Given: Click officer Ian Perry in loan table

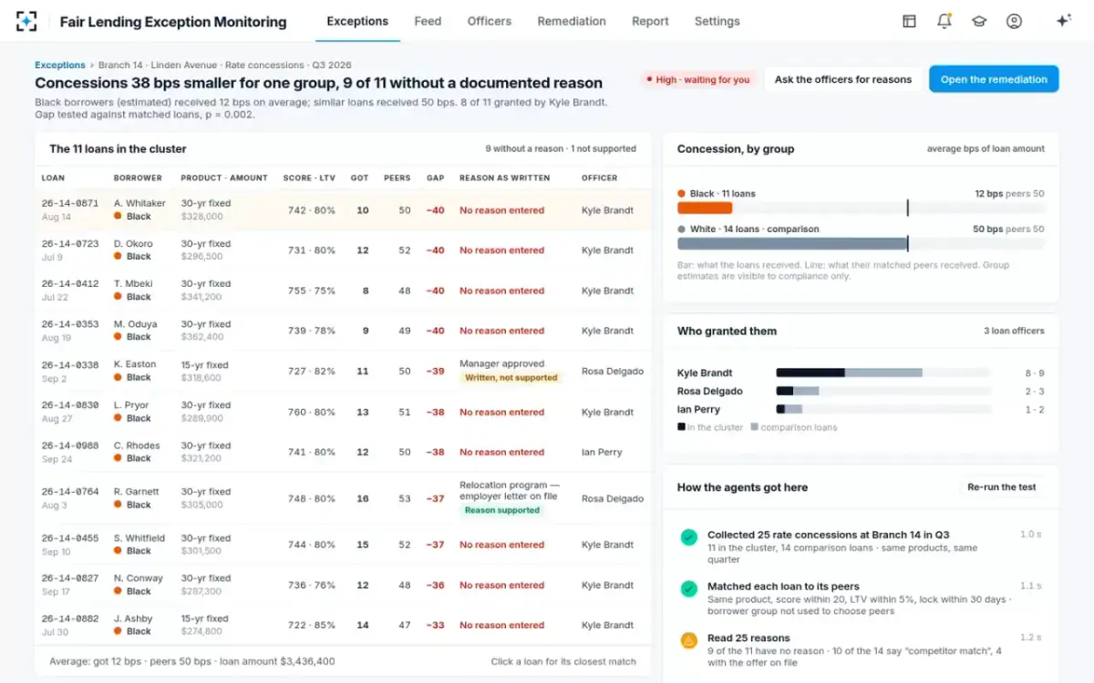Looking at the screenshot, I should [x=602, y=452].
